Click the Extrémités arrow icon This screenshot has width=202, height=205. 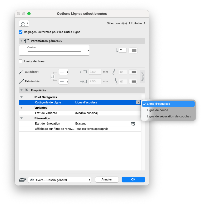[21, 82]
